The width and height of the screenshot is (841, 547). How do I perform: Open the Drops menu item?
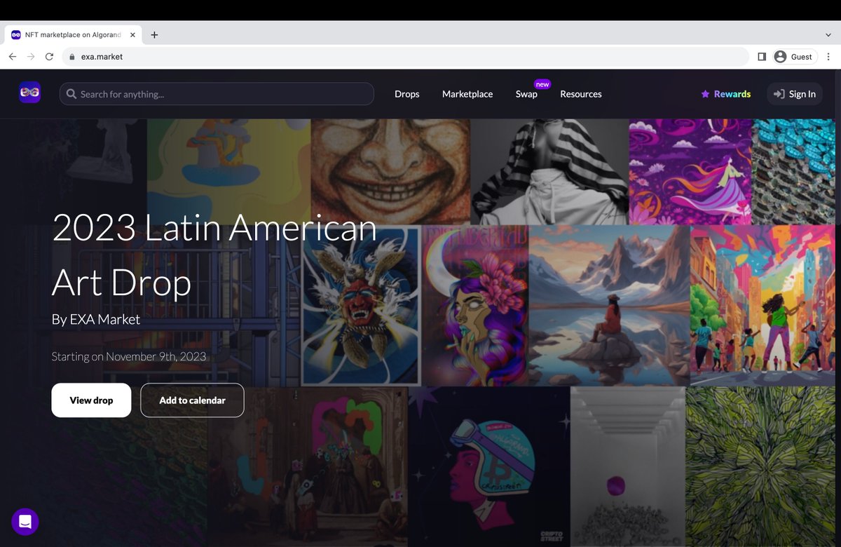(x=406, y=93)
